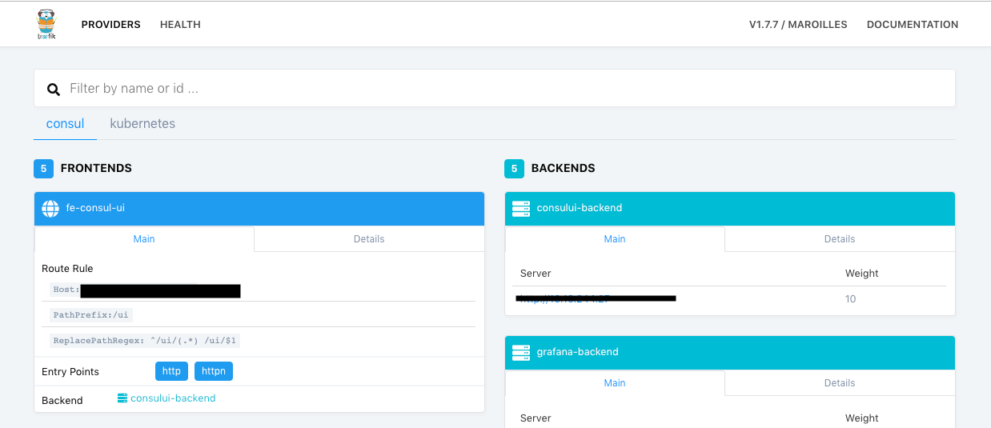Click the backends count badge 5
991x428 pixels.
(x=514, y=169)
